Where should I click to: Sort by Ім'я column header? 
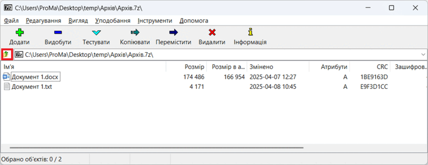(x=83, y=67)
